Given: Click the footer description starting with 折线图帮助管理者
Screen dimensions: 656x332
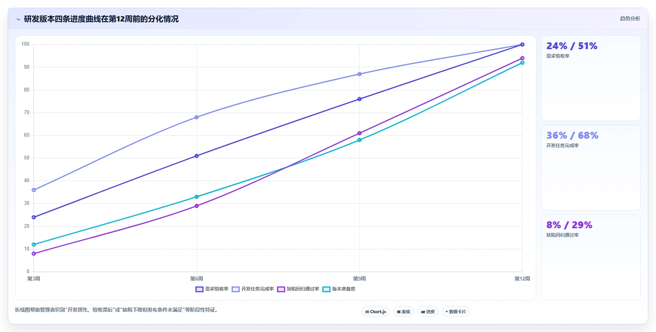Looking at the screenshot, I should point(117,310).
